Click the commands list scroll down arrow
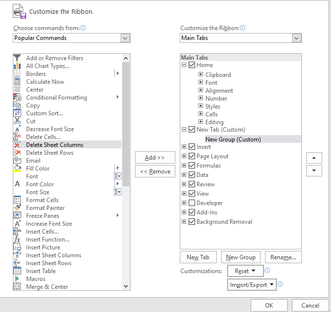This screenshot has height=312, width=331. (x=126, y=286)
